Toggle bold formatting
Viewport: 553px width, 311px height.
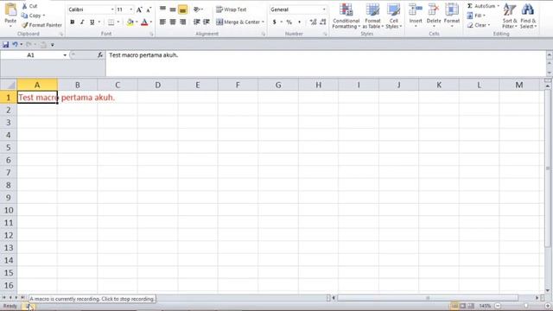[73, 22]
